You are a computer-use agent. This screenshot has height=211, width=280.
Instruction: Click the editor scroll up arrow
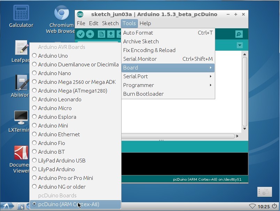tap(244, 54)
